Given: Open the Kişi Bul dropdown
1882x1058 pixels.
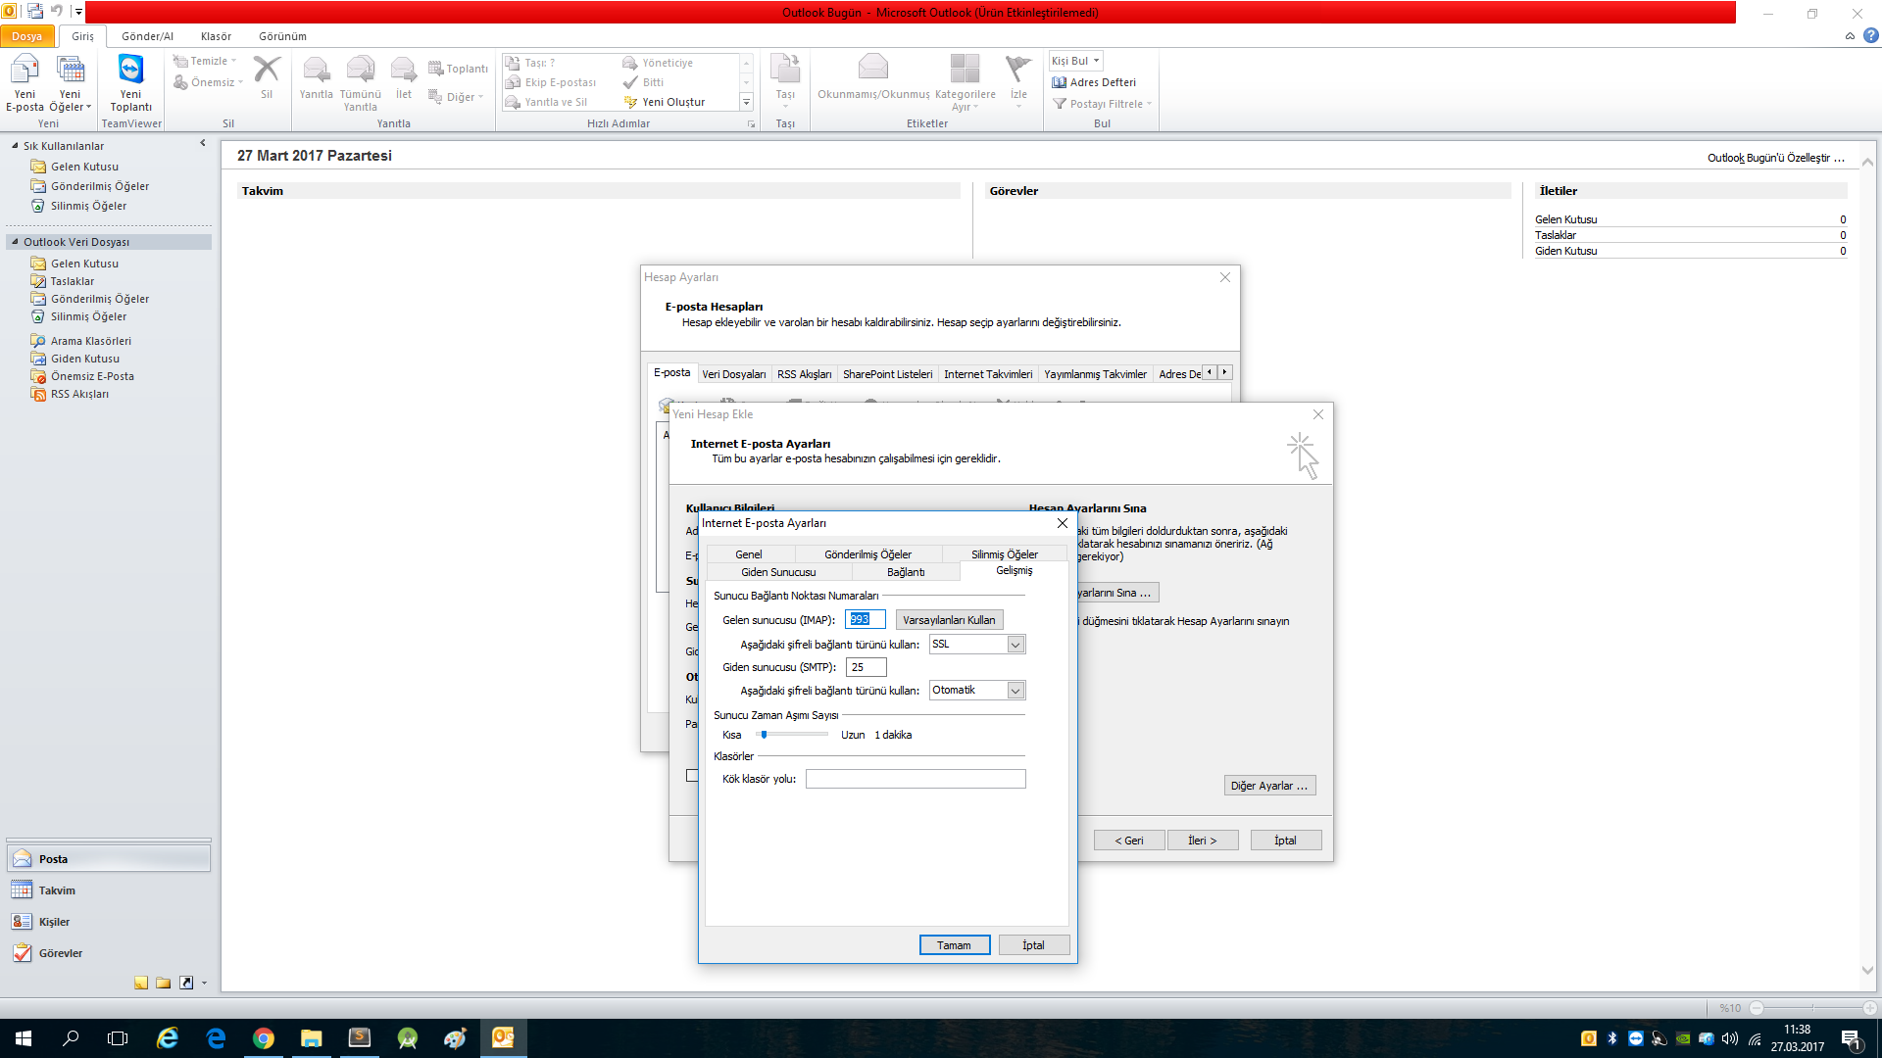Looking at the screenshot, I should coord(1075,61).
